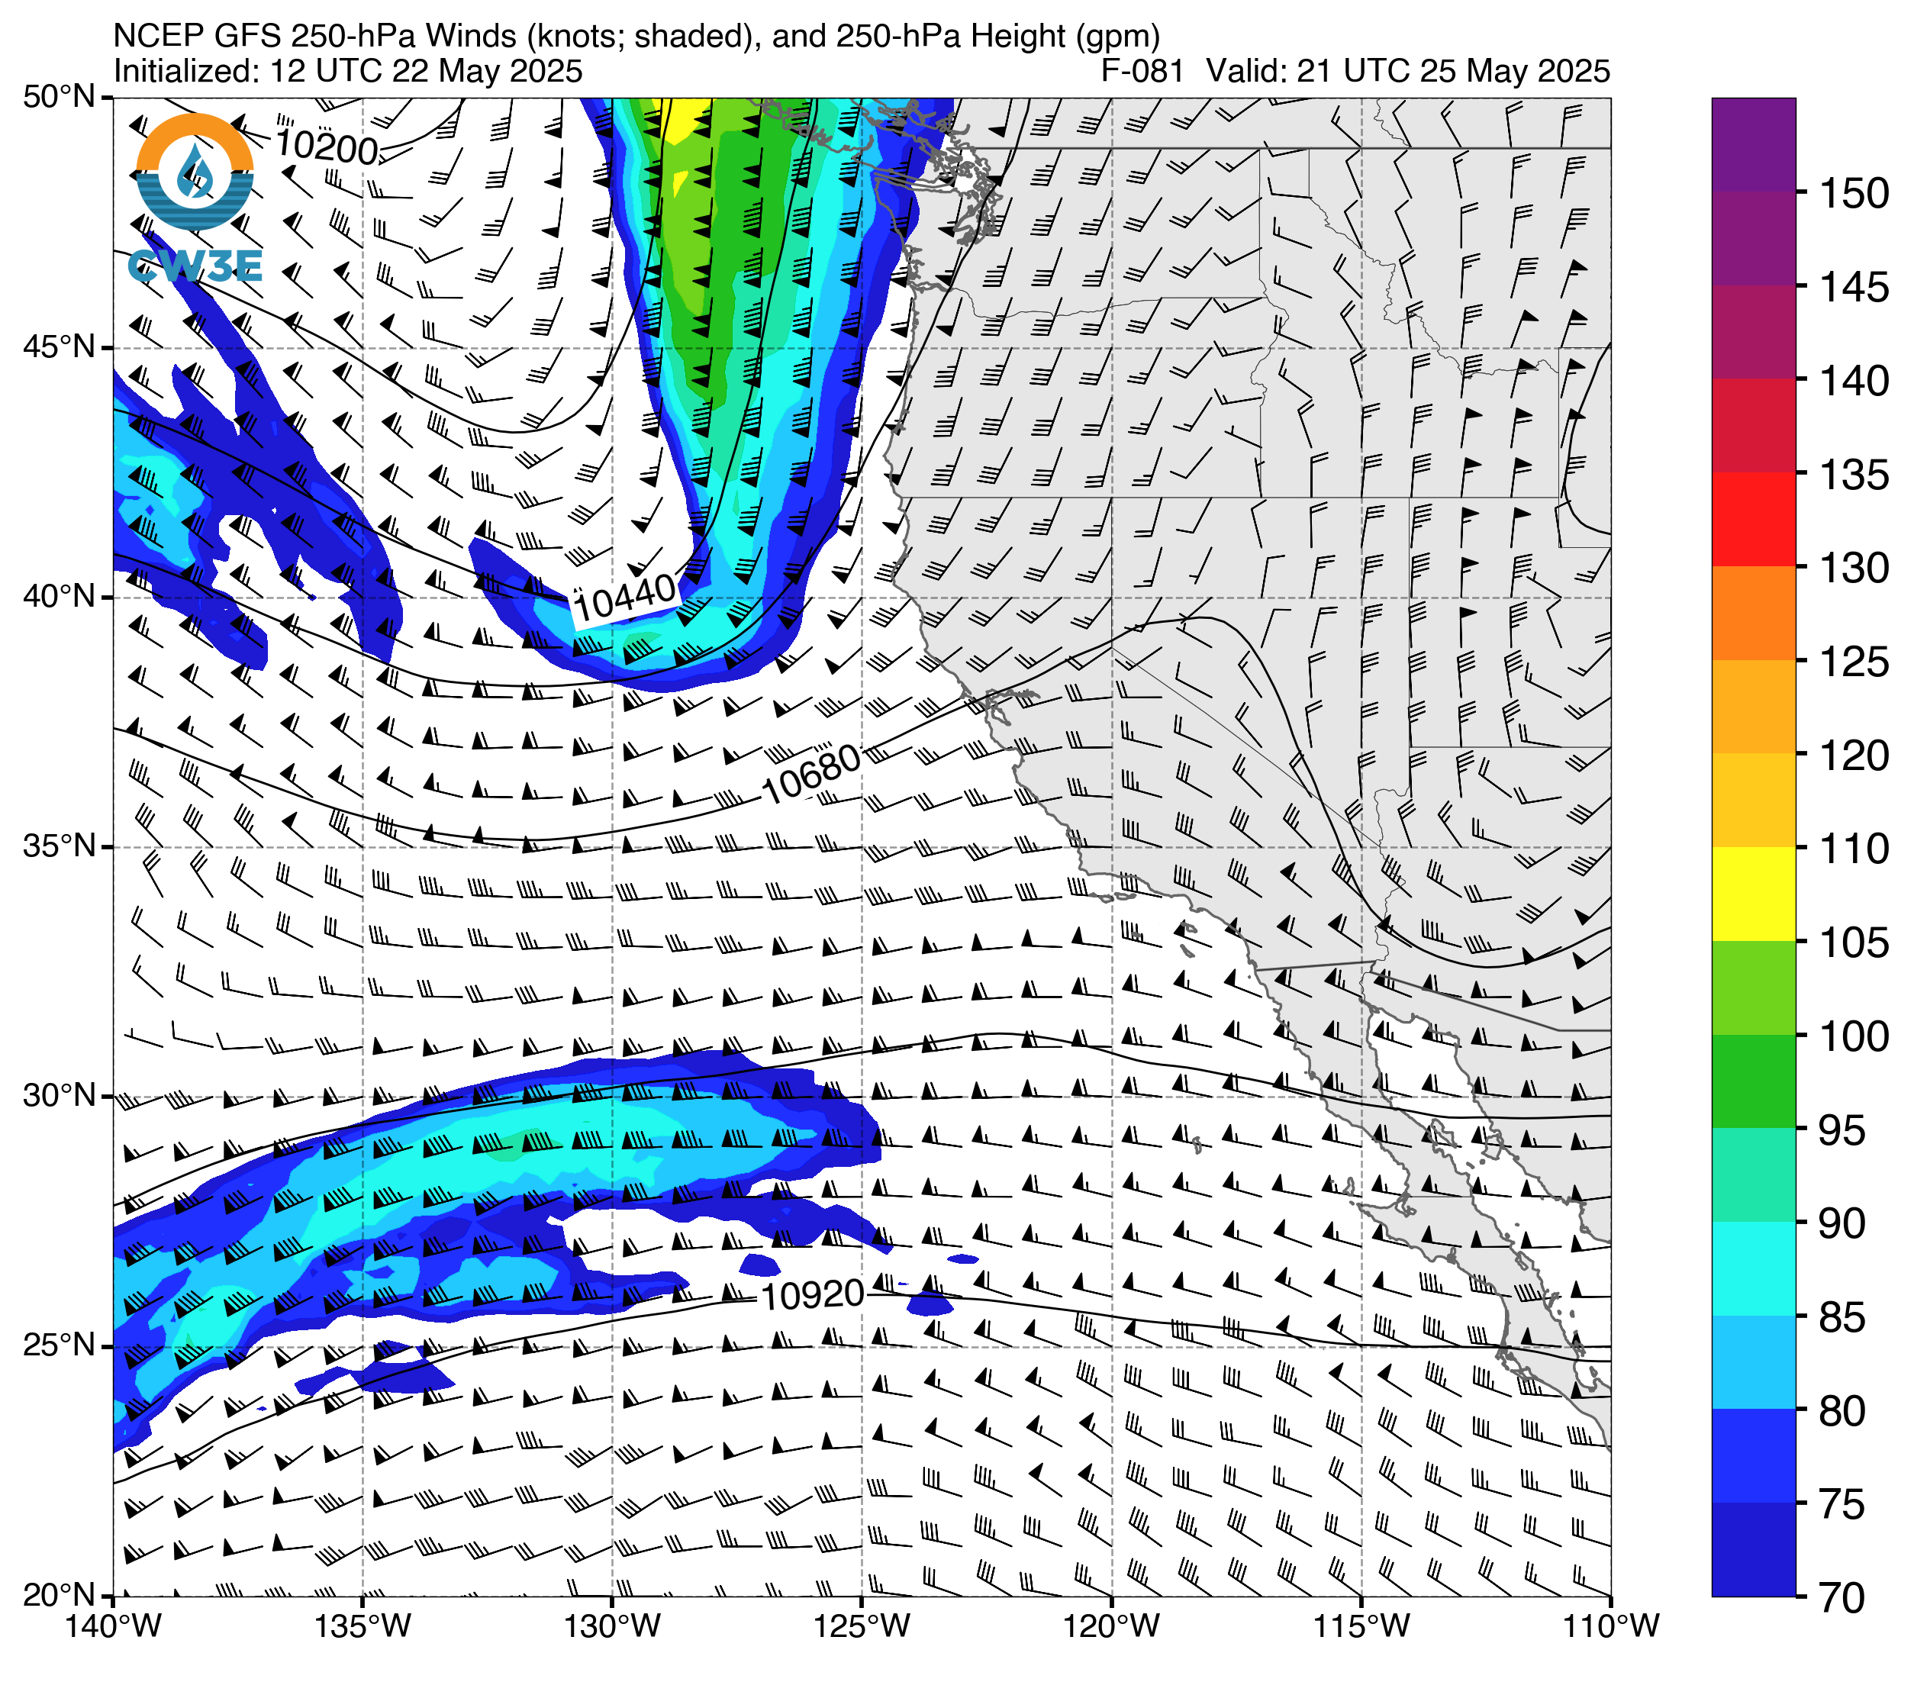This screenshot has width=1914, height=1682.
Task: Click the 90 colorbar tick label
Action: coord(1842,1223)
